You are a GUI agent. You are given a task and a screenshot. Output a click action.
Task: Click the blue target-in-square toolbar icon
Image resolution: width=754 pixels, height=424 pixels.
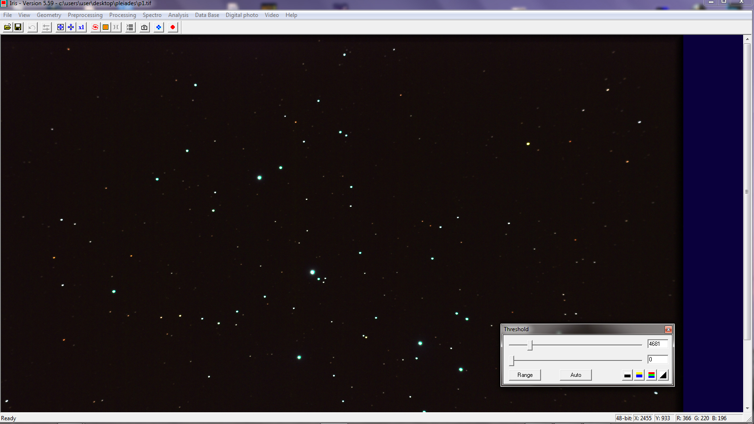(60, 27)
